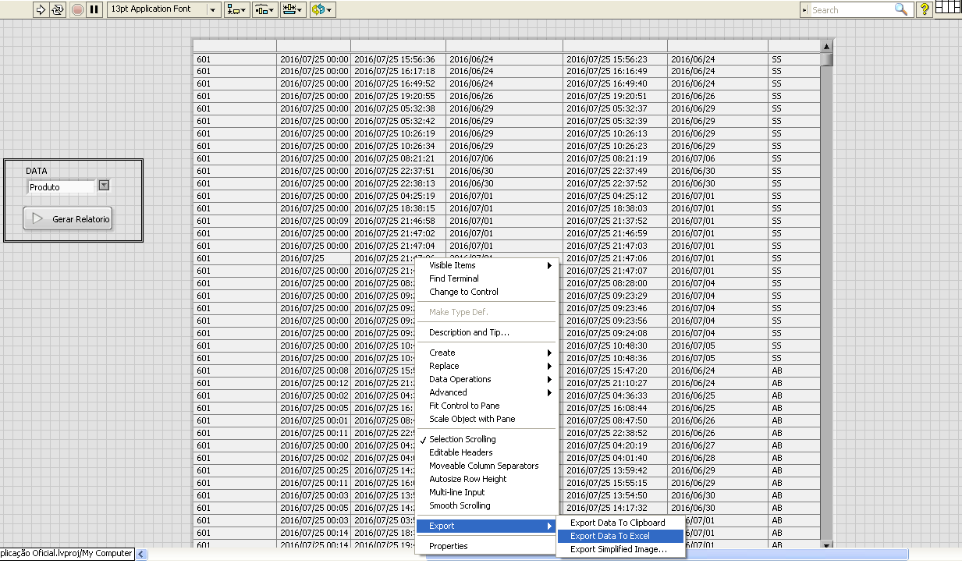
Task: Enable Editable Headers option
Action: pos(460,452)
